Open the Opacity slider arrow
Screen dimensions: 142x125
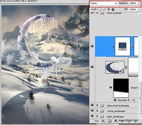click(139, 3)
